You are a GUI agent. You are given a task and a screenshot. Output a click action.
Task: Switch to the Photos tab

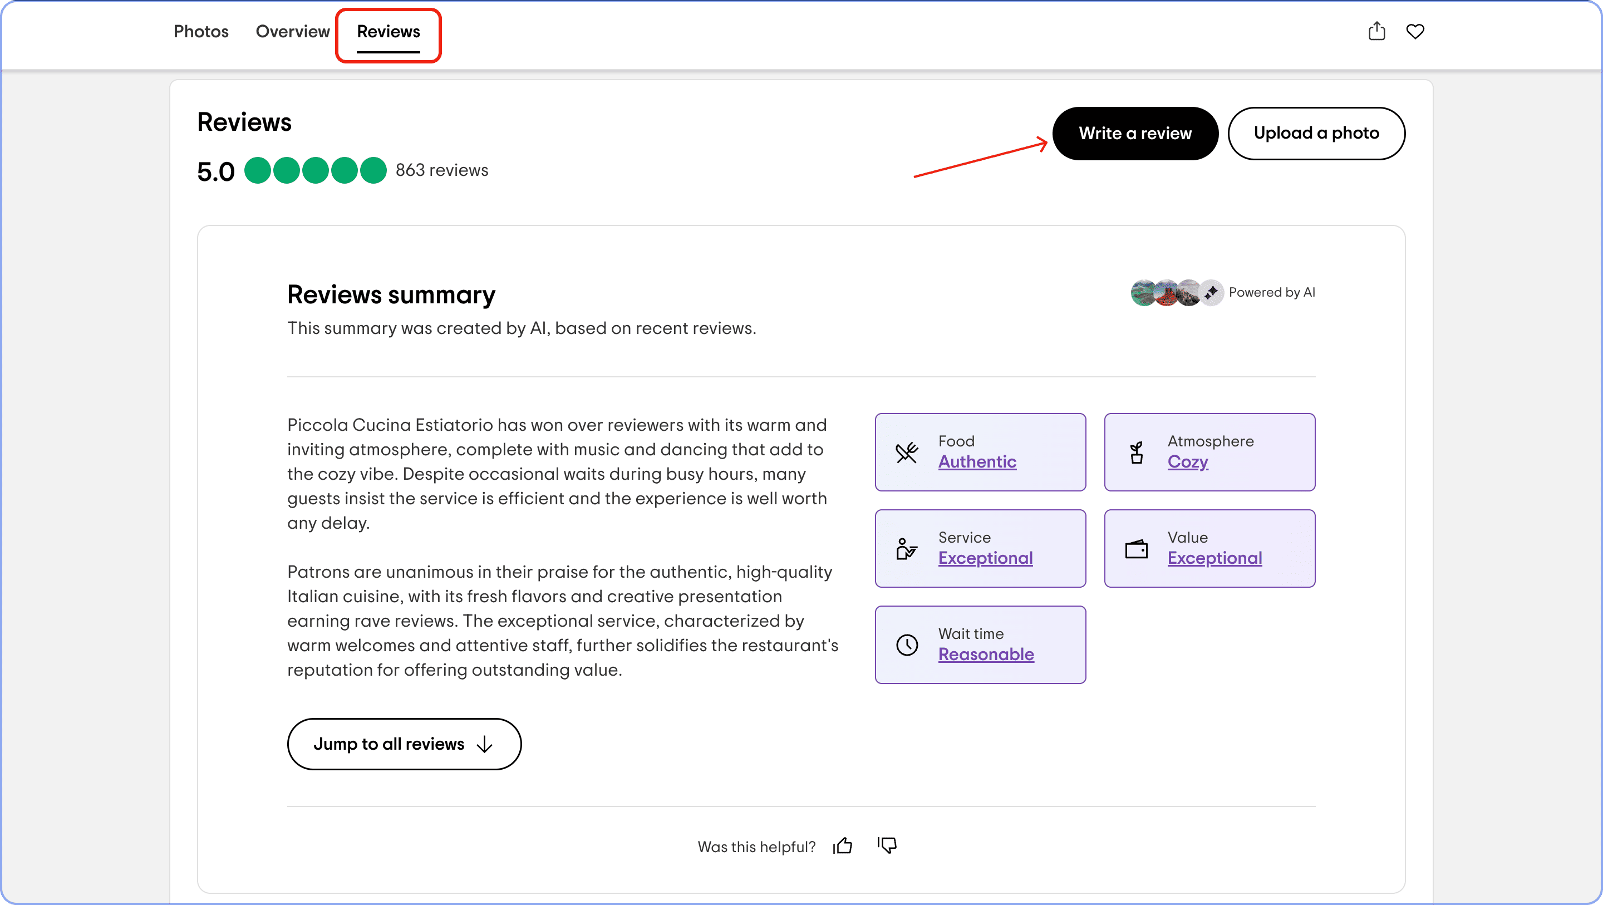(201, 32)
